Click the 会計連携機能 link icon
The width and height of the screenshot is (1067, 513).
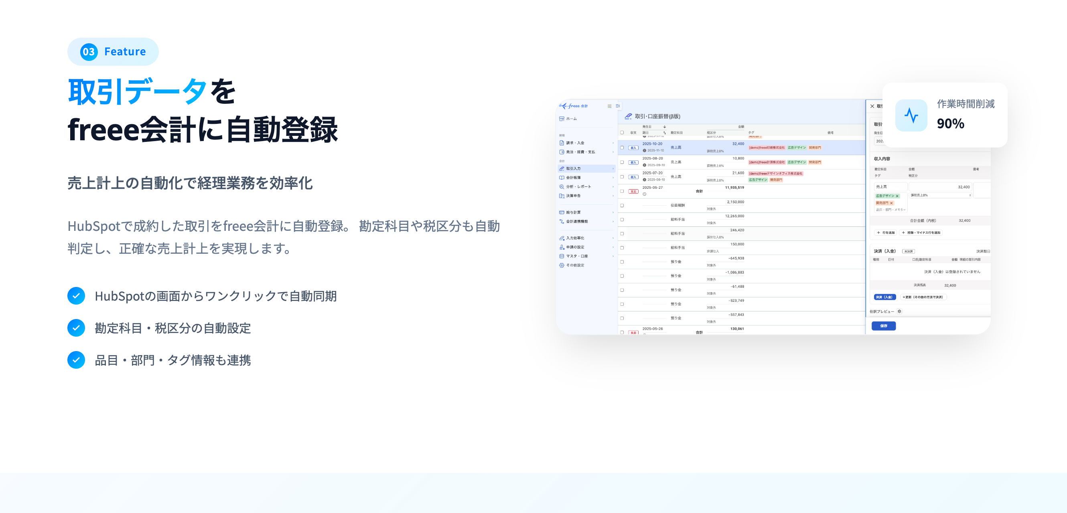click(562, 221)
